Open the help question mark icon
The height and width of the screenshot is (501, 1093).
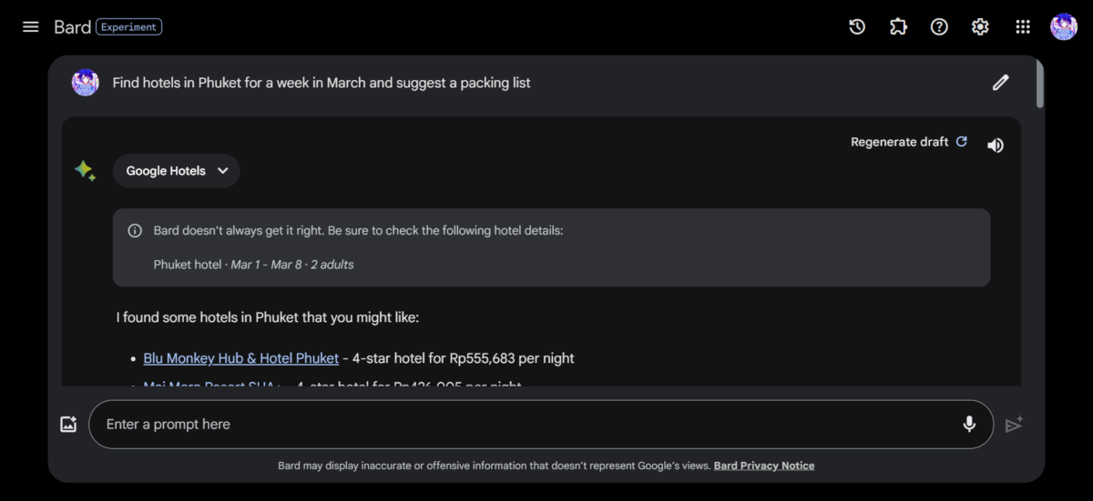(x=939, y=27)
